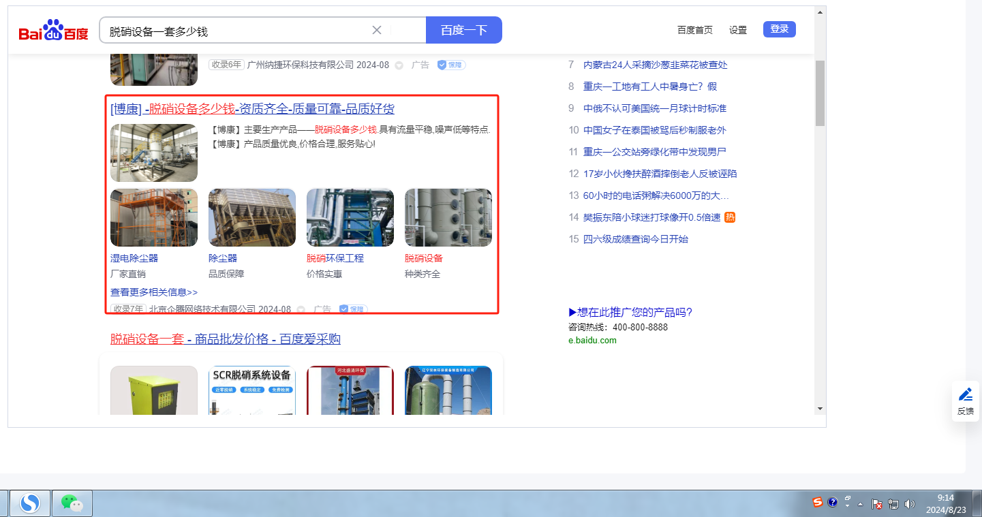Image resolution: width=982 pixels, height=517 pixels.
Task: Open the [博康]-脱硝设备多少钱 ad title link
Action: tap(252, 109)
